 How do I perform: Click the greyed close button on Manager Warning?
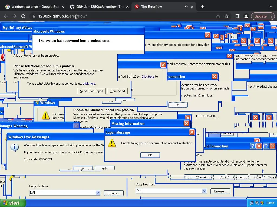tap(76, 126)
